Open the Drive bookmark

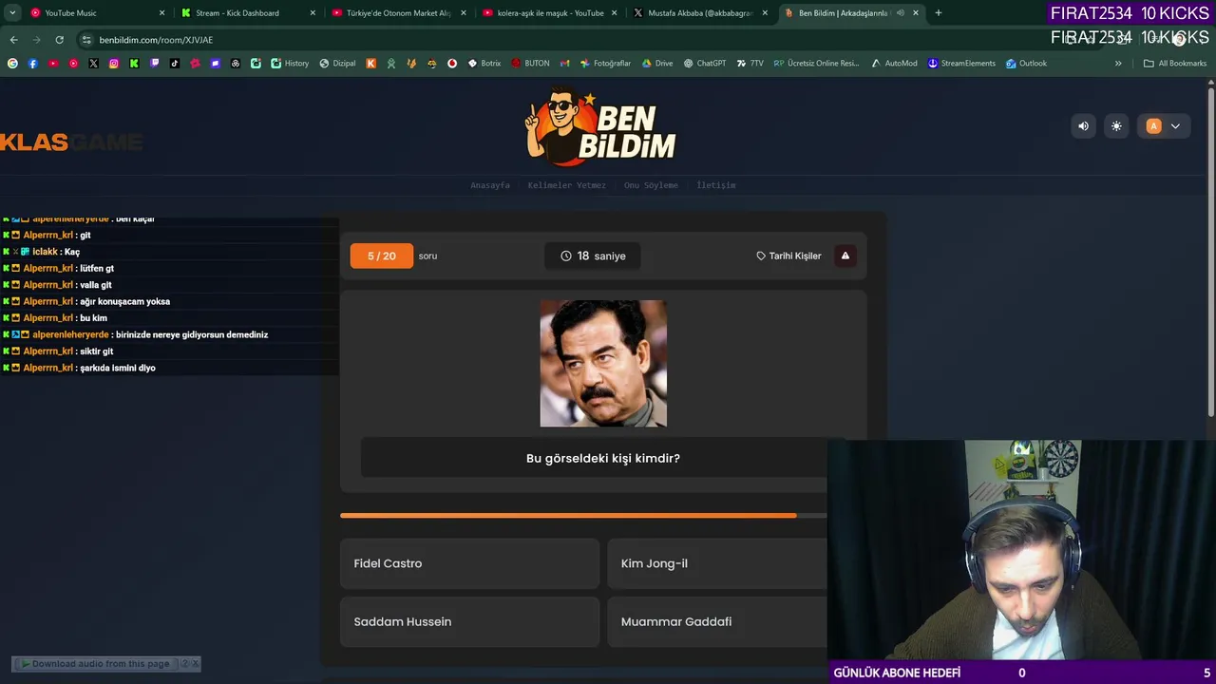tap(657, 64)
